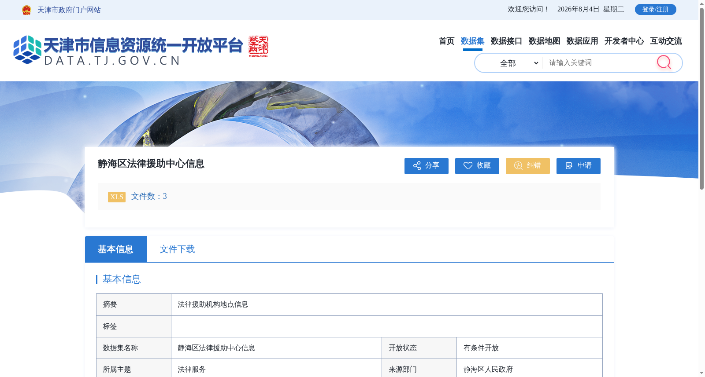Click the platform cube logo

pyautogui.click(x=27, y=50)
